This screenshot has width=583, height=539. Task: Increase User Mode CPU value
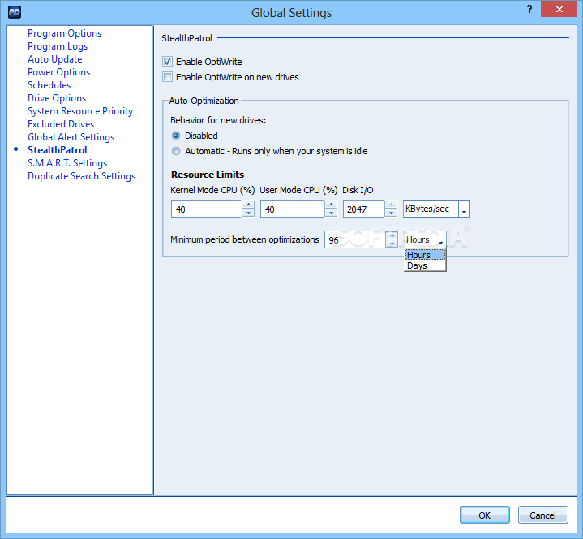(331, 205)
